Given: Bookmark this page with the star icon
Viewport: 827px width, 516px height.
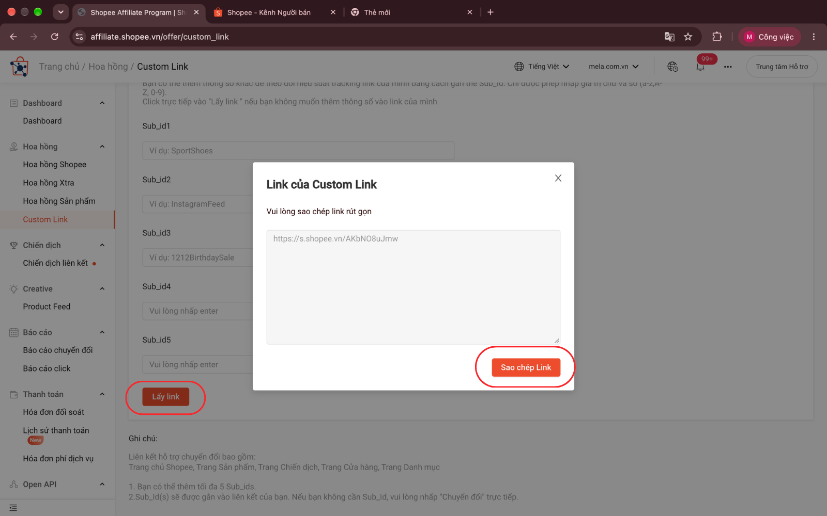Looking at the screenshot, I should click(x=688, y=37).
